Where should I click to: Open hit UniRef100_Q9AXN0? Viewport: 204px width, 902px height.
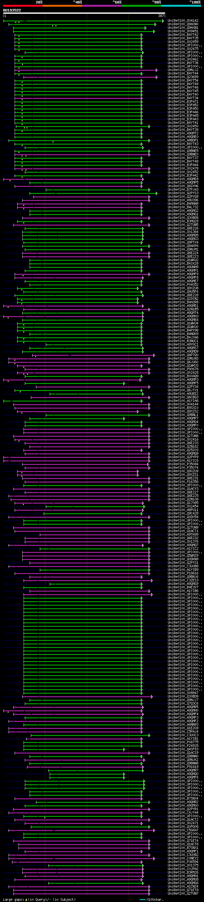(x=183, y=24)
